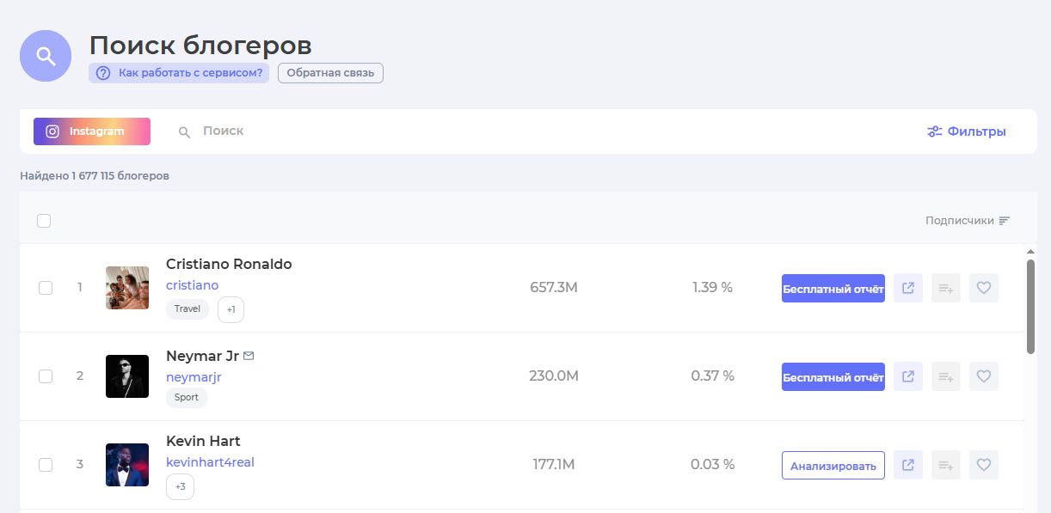Check the box for Neymar Jr's row
1051x513 pixels.
[46, 376]
